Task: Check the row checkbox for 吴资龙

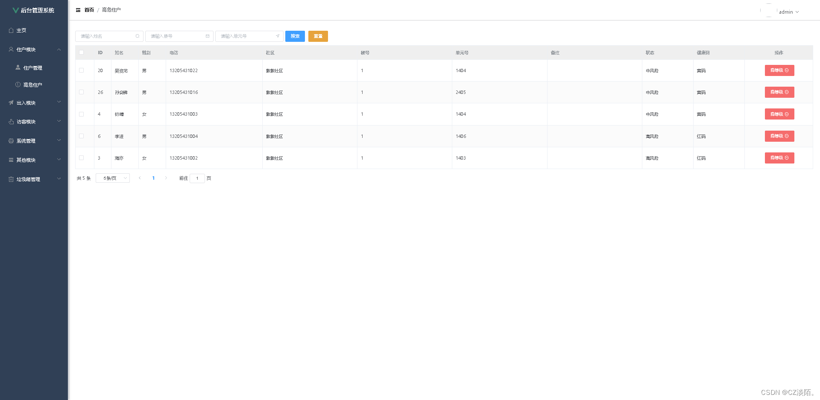Action: (81, 70)
